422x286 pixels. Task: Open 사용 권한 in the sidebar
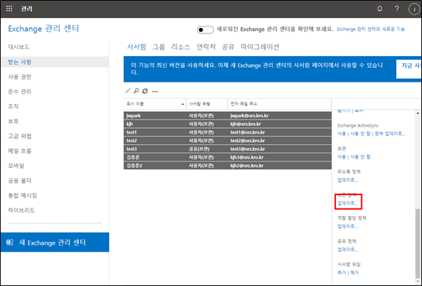click(20, 77)
